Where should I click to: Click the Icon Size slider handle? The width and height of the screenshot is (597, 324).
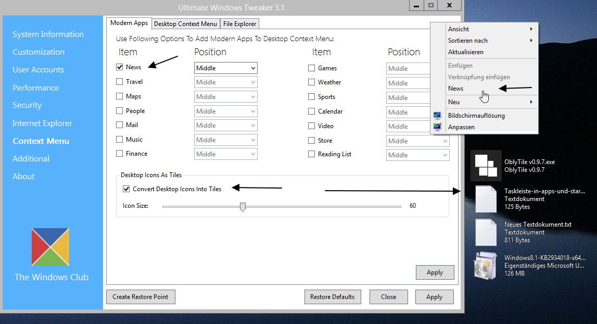click(x=243, y=207)
